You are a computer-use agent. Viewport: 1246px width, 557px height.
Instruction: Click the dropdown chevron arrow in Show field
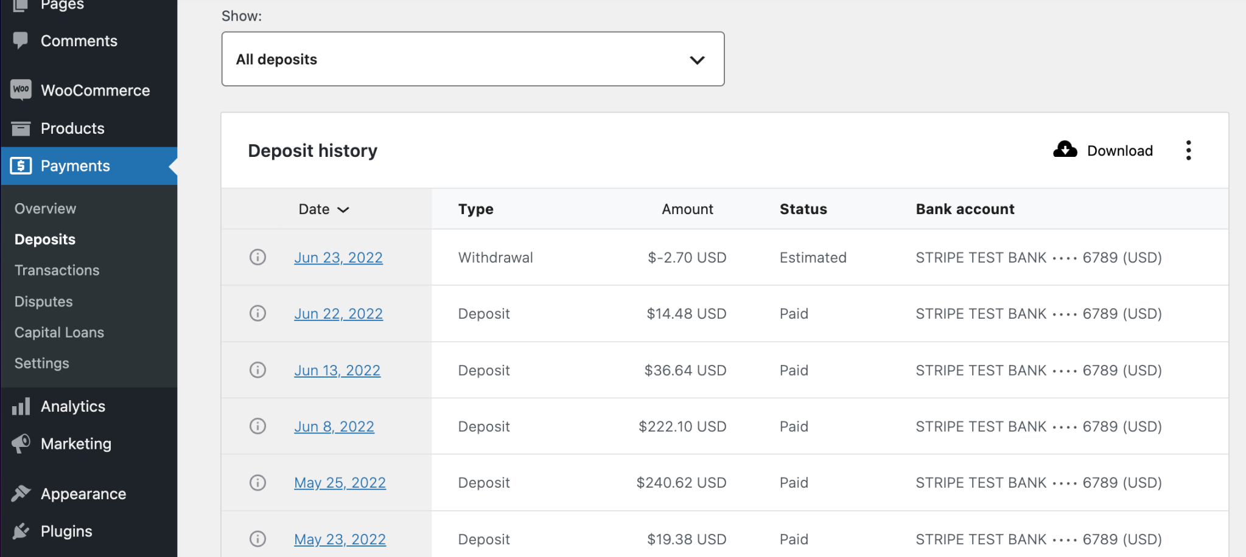point(697,60)
